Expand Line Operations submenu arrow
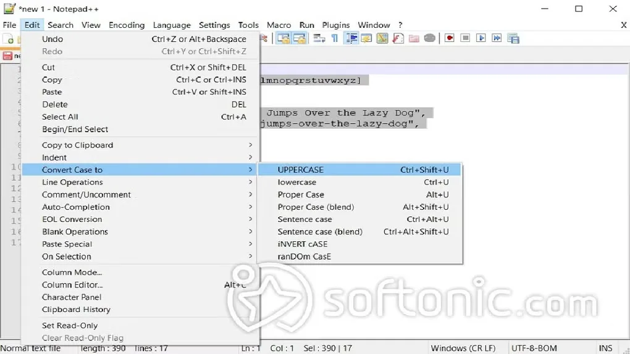 250,182
